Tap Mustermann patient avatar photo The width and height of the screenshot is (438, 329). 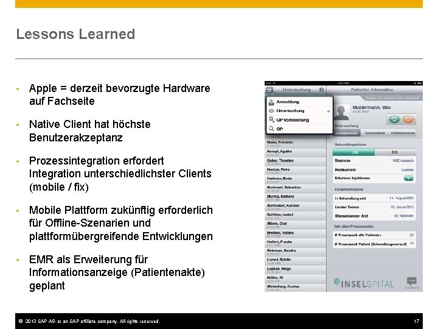point(341,113)
